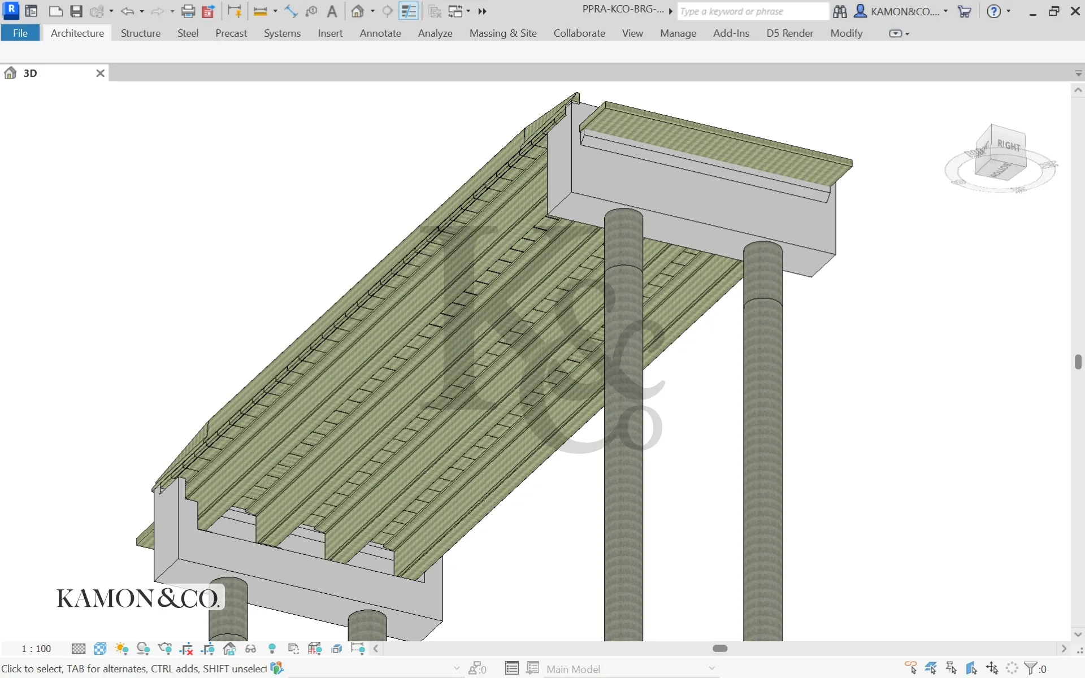Image resolution: width=1085 pixels, height=678 pixels.
Task: Open the Modify tab
Action: pos(847,33)
